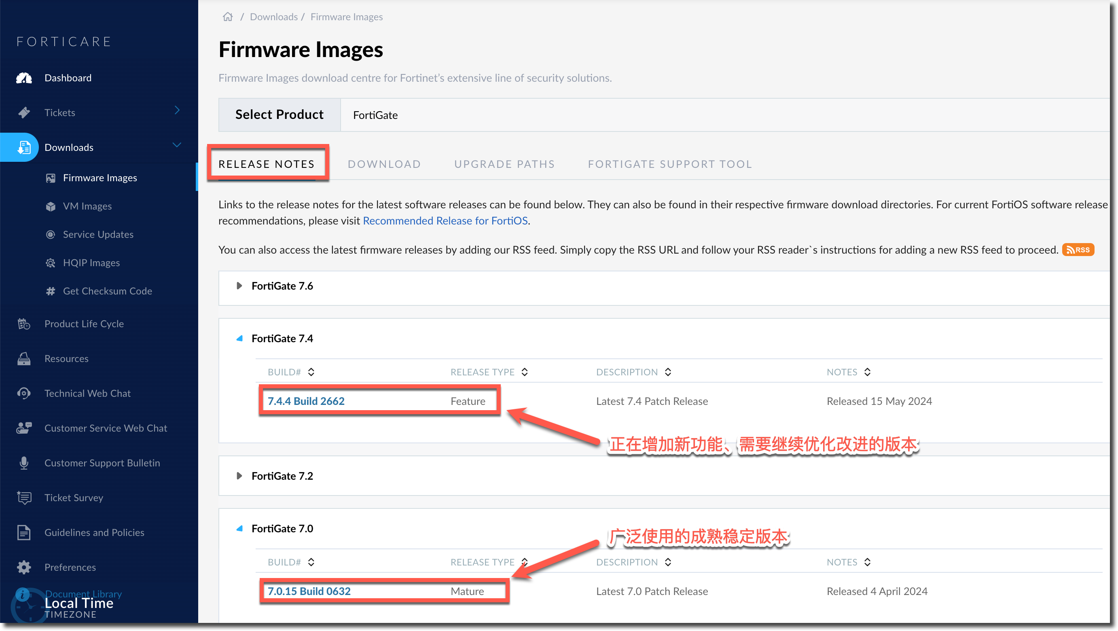Viewport: 1118px width, 631px height.
Task: Sort FortiGate 7.4 table by Build#
Action: pyautogui.click(x=311, y=372)
